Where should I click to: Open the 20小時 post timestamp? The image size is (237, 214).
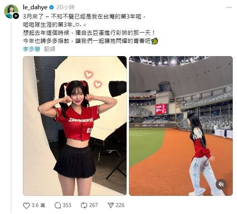tap(65, 7)
